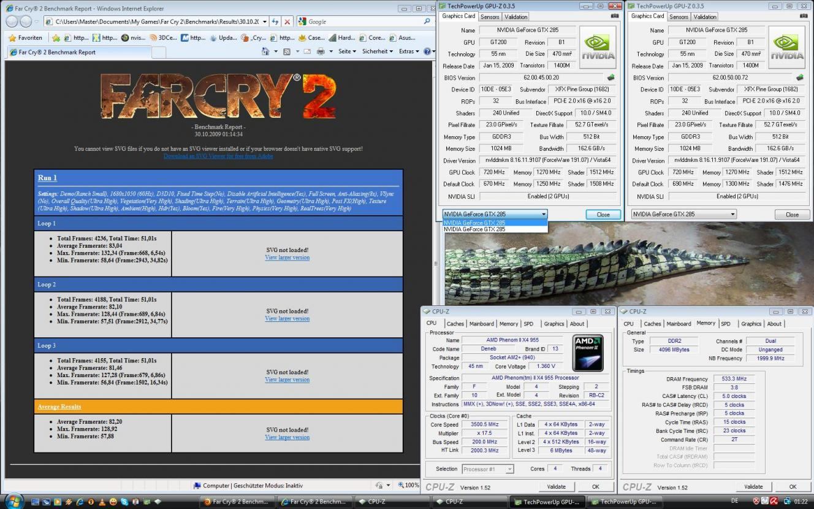Click the NVIDIA logo in left GPU-Z
This screenshot has height=509, width=814.
coord(598,47)
